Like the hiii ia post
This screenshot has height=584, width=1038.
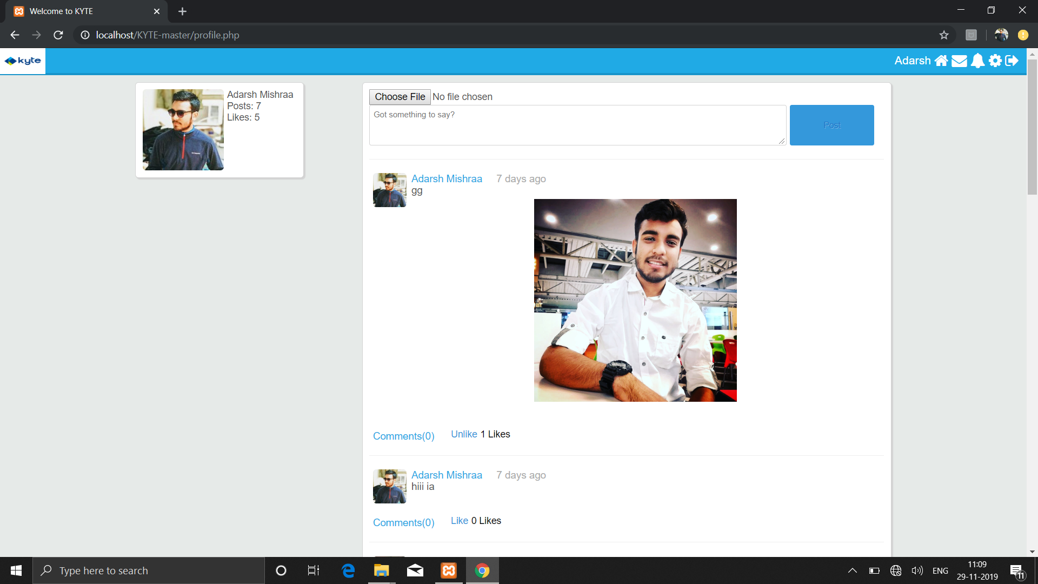[x=459, y=521]
